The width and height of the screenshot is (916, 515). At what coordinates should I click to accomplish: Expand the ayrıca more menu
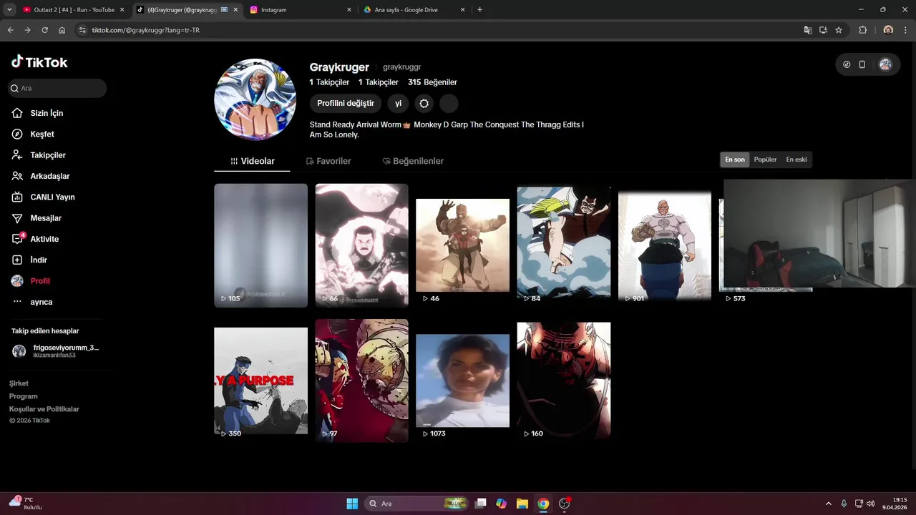(41, 302)
